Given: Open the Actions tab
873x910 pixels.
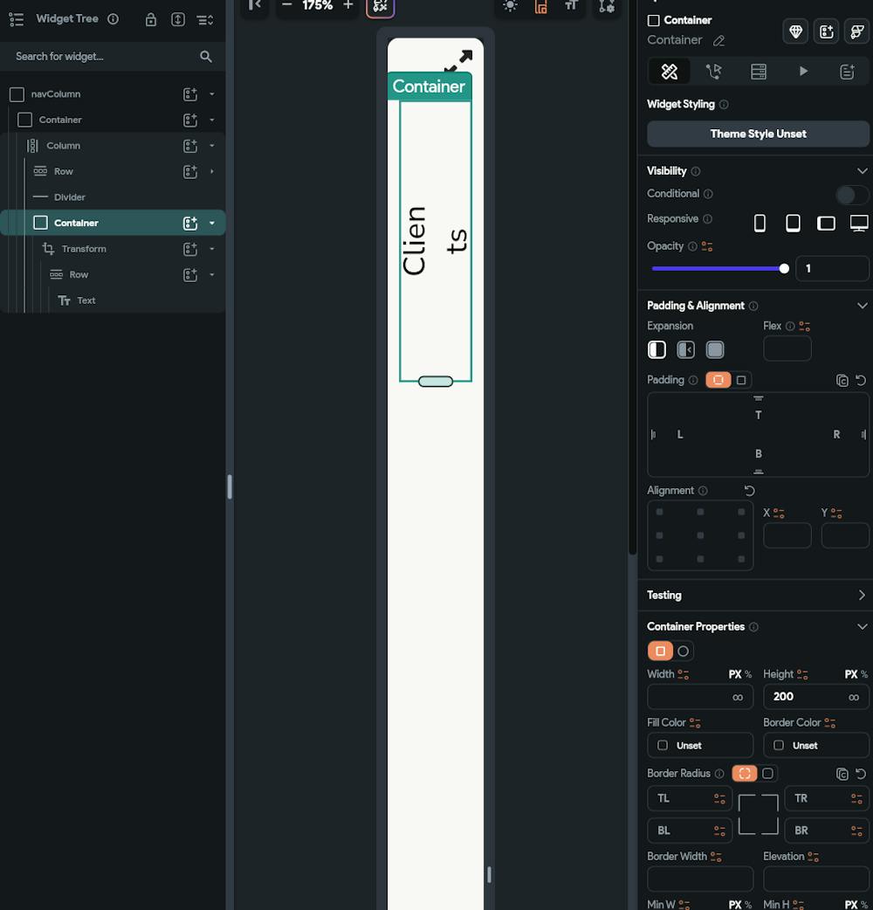Looking at the screenshot, I should point(714,72).
